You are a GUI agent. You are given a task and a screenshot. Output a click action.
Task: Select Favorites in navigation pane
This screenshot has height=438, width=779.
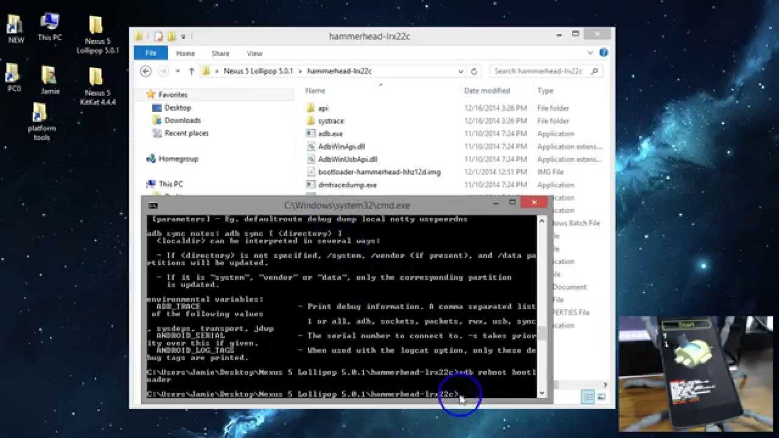pos(173,95)
